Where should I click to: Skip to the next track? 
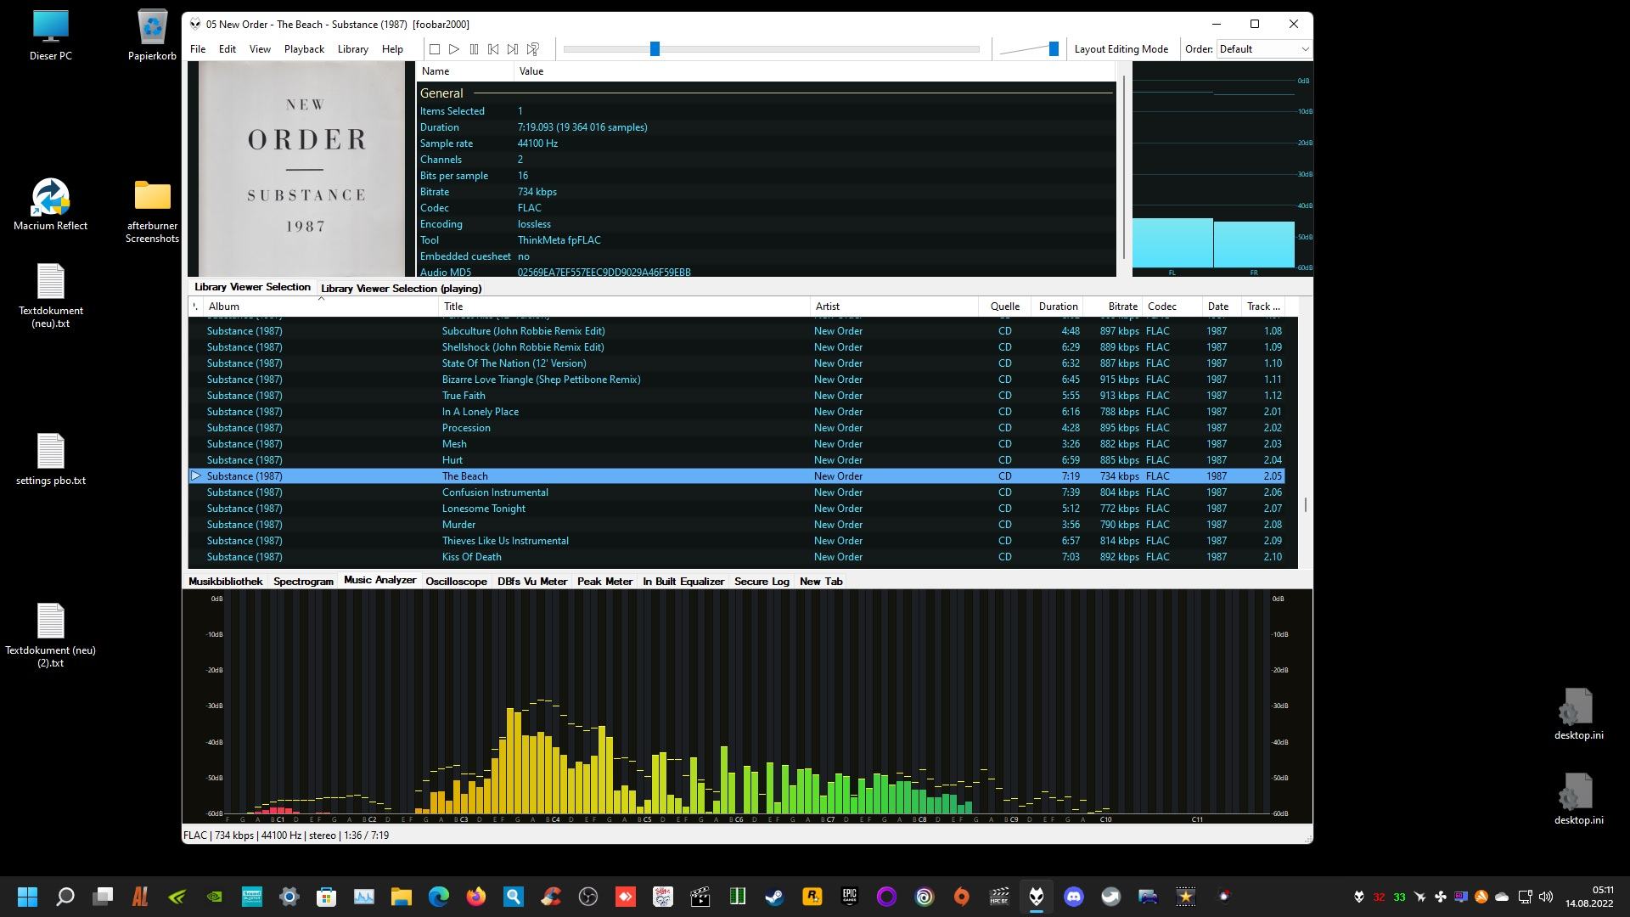click(513, 49)
